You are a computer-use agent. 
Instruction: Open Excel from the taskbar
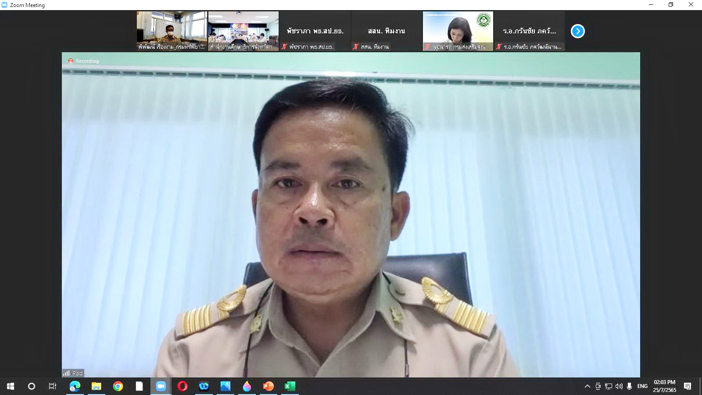tap(290, 386)
